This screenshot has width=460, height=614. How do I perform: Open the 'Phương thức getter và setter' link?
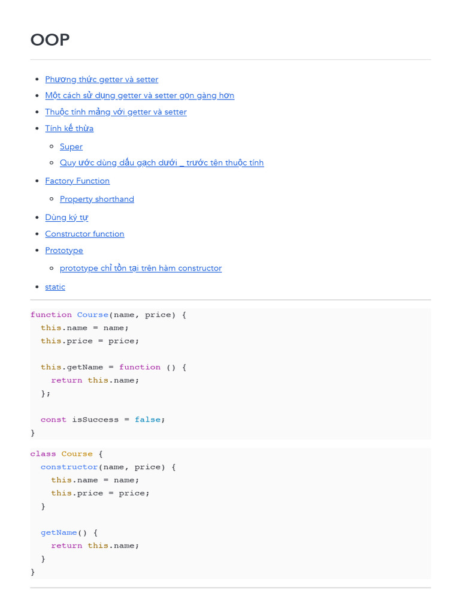point(101,79)
